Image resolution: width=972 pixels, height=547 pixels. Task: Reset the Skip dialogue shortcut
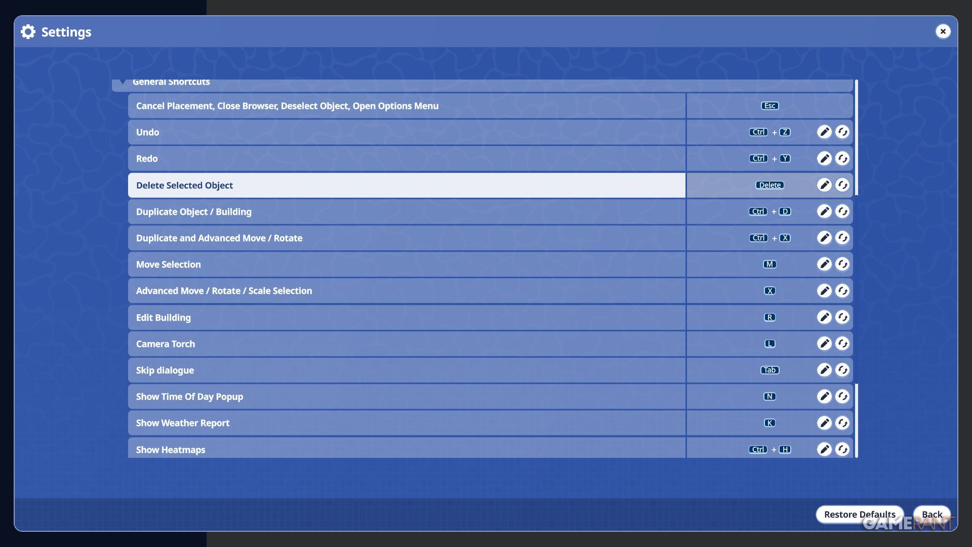tap(842, 370)
